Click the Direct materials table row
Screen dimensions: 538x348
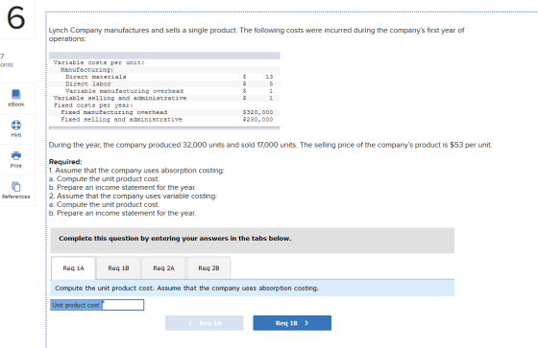click(164, 77)
